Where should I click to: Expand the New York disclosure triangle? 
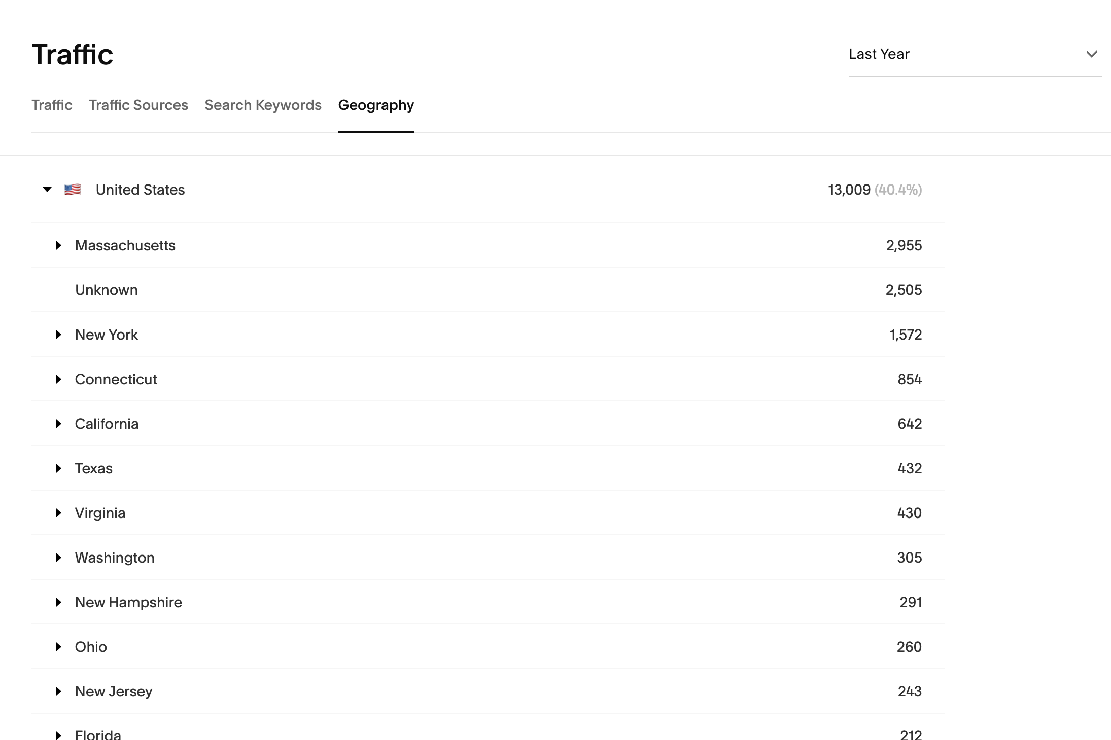tap(59, 335)
